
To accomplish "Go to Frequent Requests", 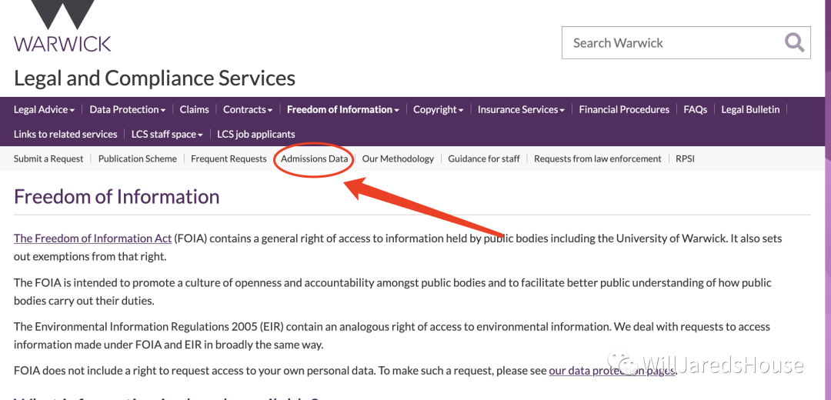I will (x=229, y=158).
